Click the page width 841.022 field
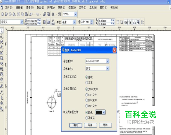The width and height of the screenshot is (171, 135). point(32,21)
